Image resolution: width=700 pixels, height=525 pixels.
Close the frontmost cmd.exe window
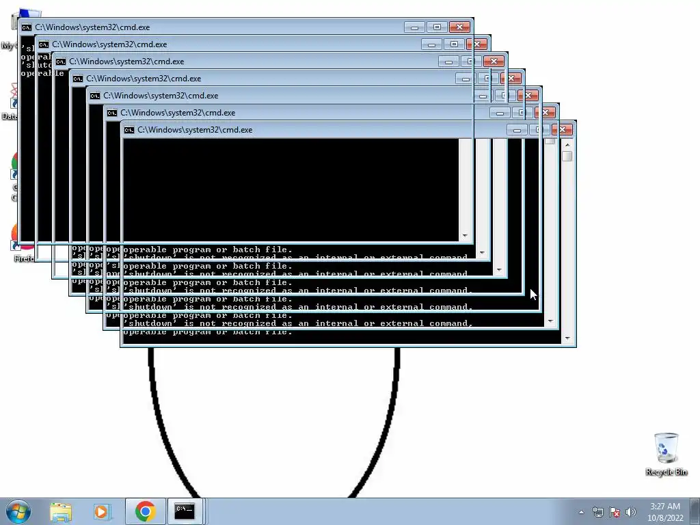[562, 130]
